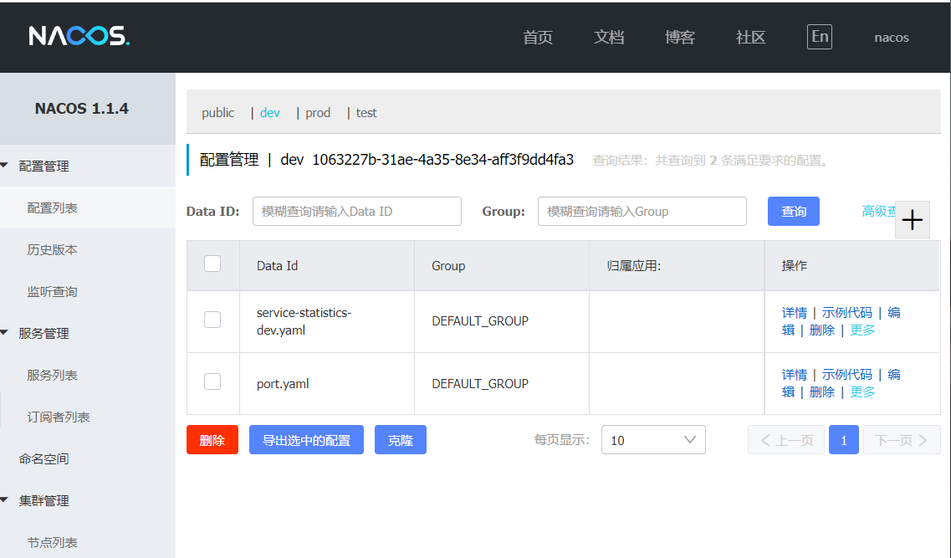Open the page size dropdown showing 10

coord(653,440)
